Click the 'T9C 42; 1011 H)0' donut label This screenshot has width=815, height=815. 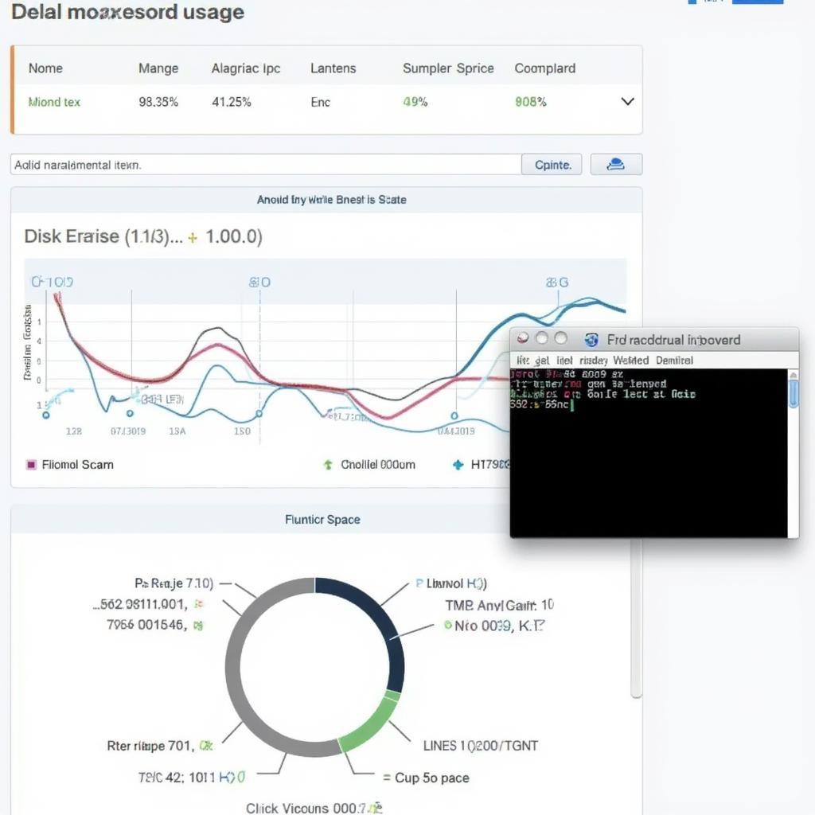(192, 778)
